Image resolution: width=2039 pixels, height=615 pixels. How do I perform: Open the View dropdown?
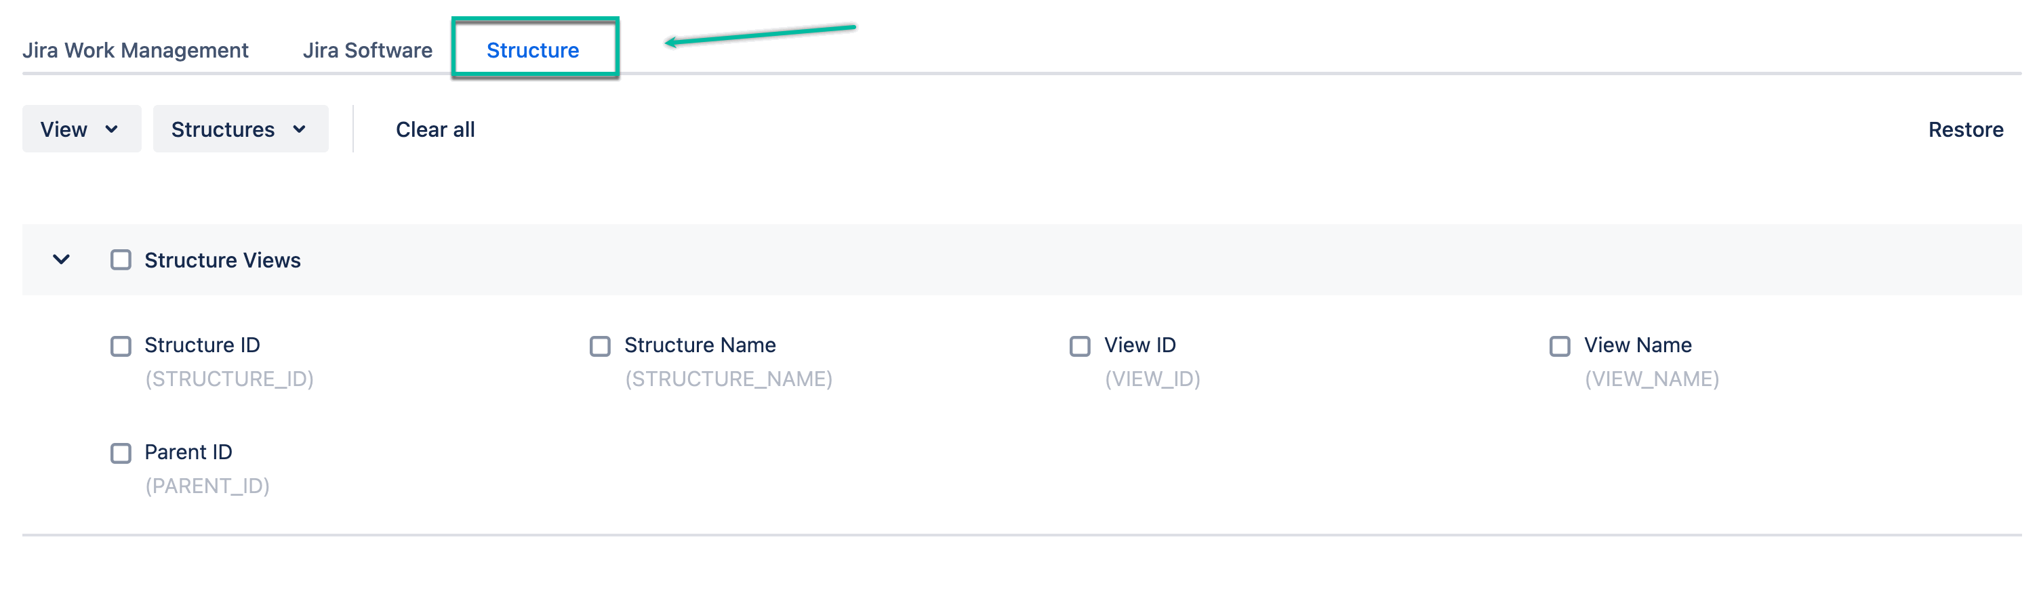point(81,129)
